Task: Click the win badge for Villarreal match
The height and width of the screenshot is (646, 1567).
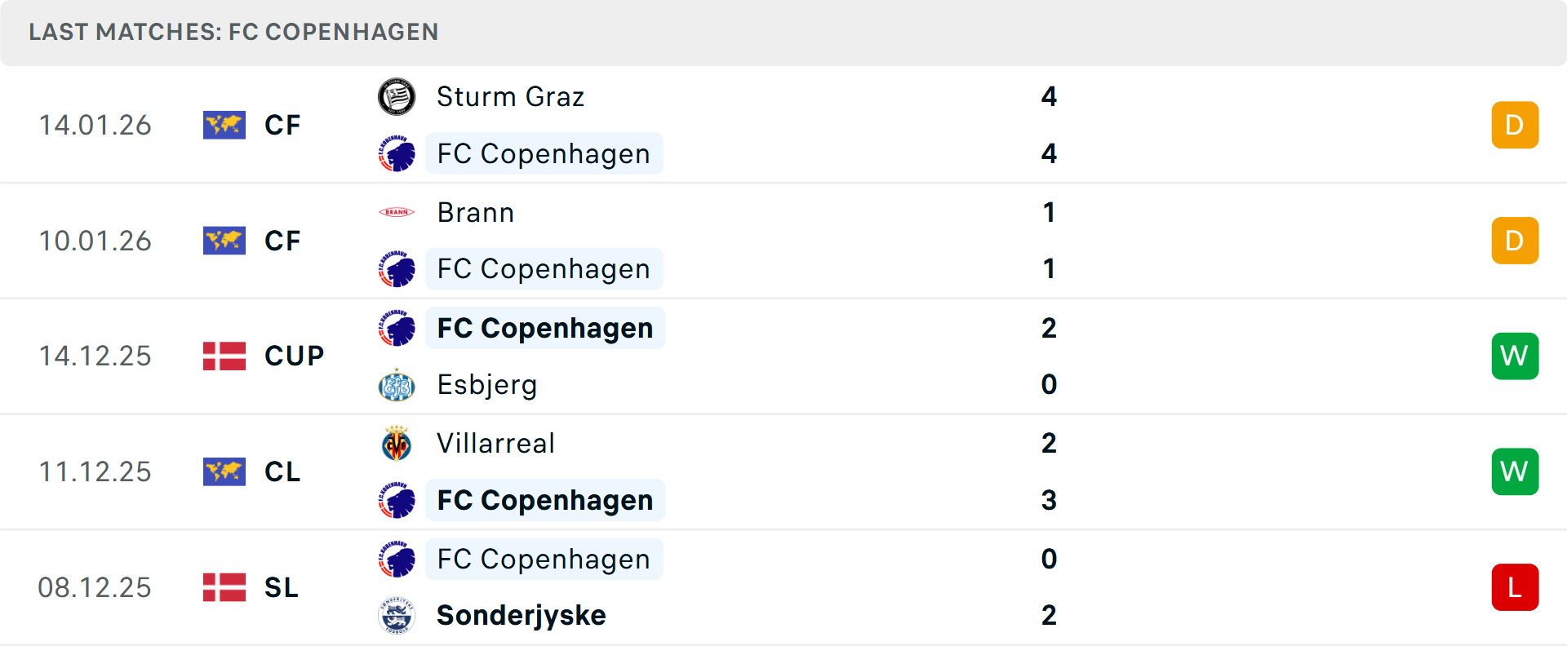Action: 1515,471
